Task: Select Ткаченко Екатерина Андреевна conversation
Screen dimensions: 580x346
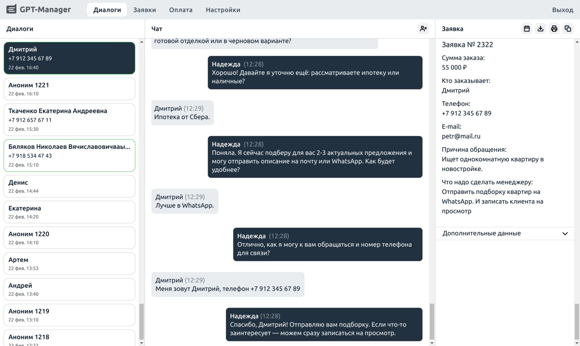Action: 69,119
